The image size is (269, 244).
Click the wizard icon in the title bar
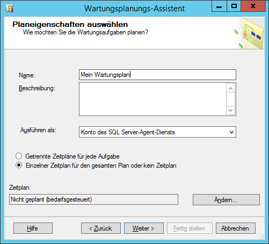pos(10,9)
